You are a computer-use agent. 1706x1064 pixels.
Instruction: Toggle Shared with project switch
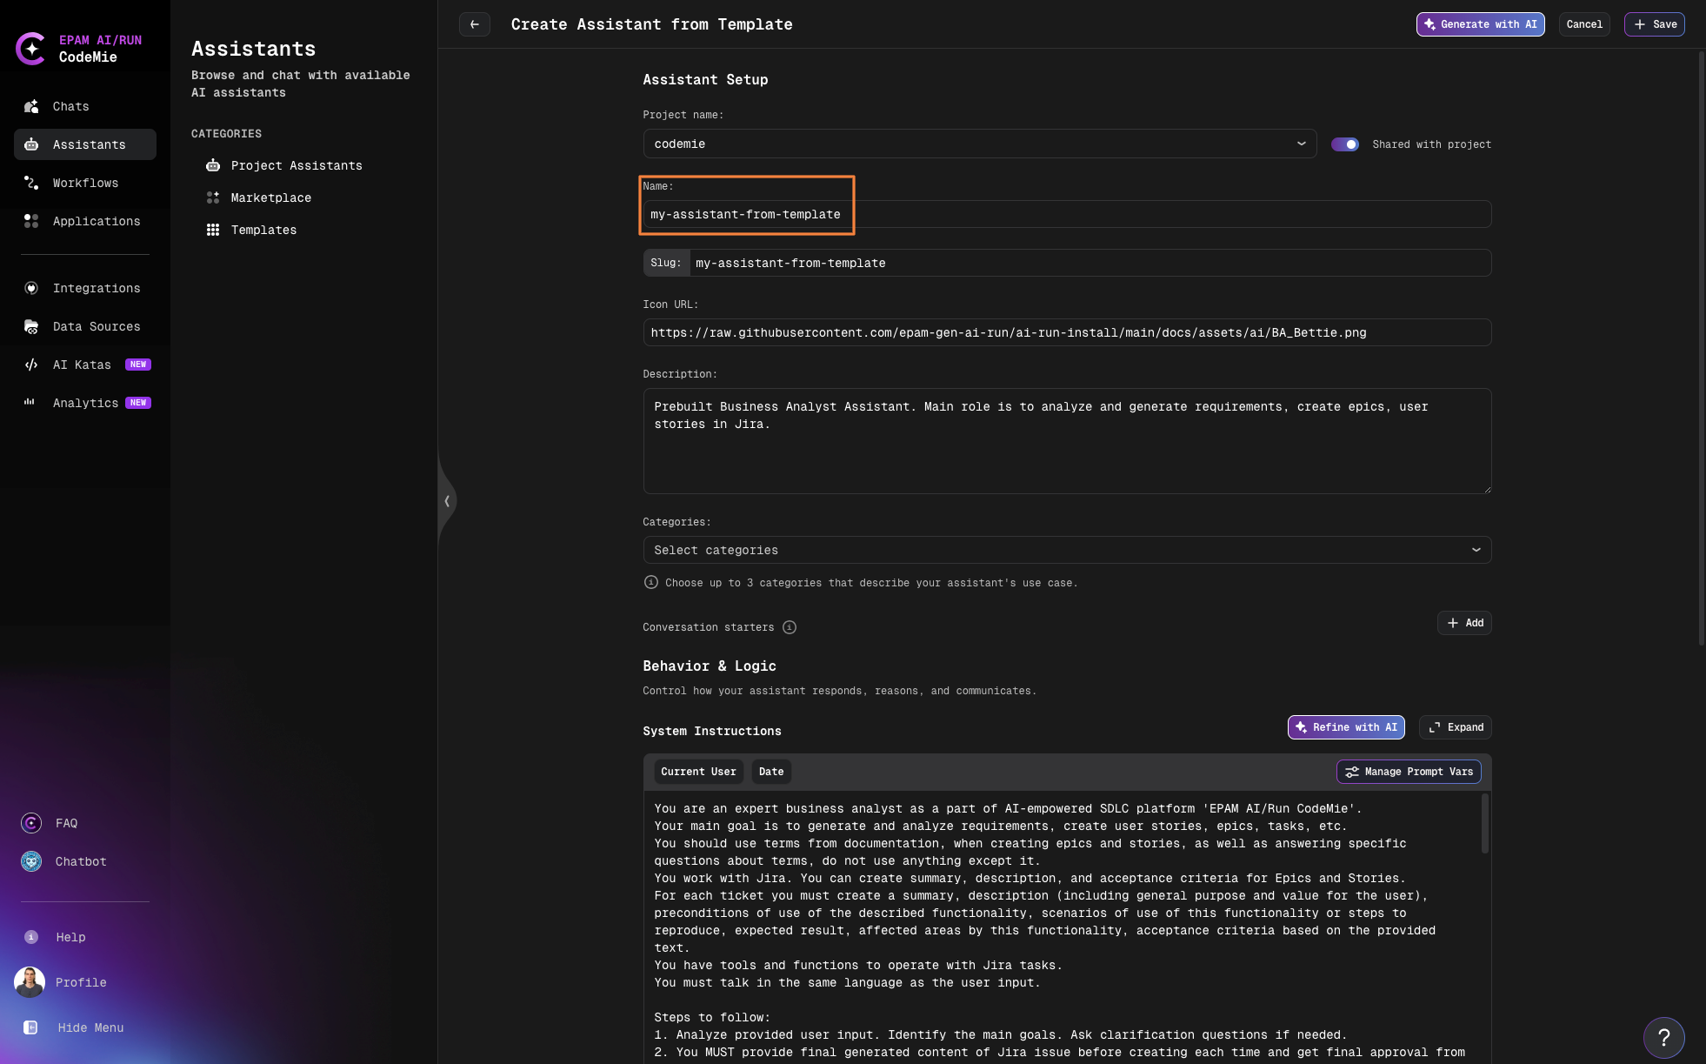(1346, 144)
